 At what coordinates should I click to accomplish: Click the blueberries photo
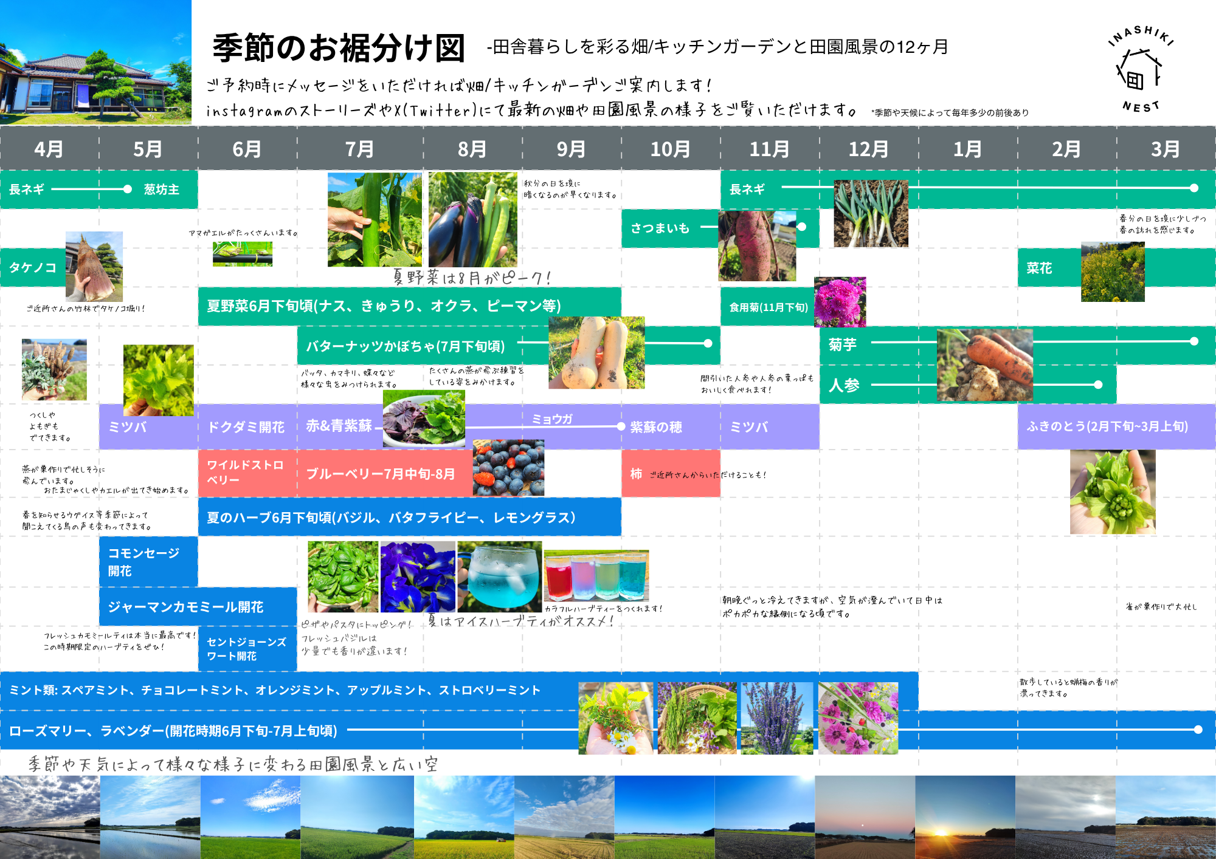coord(508,467)
